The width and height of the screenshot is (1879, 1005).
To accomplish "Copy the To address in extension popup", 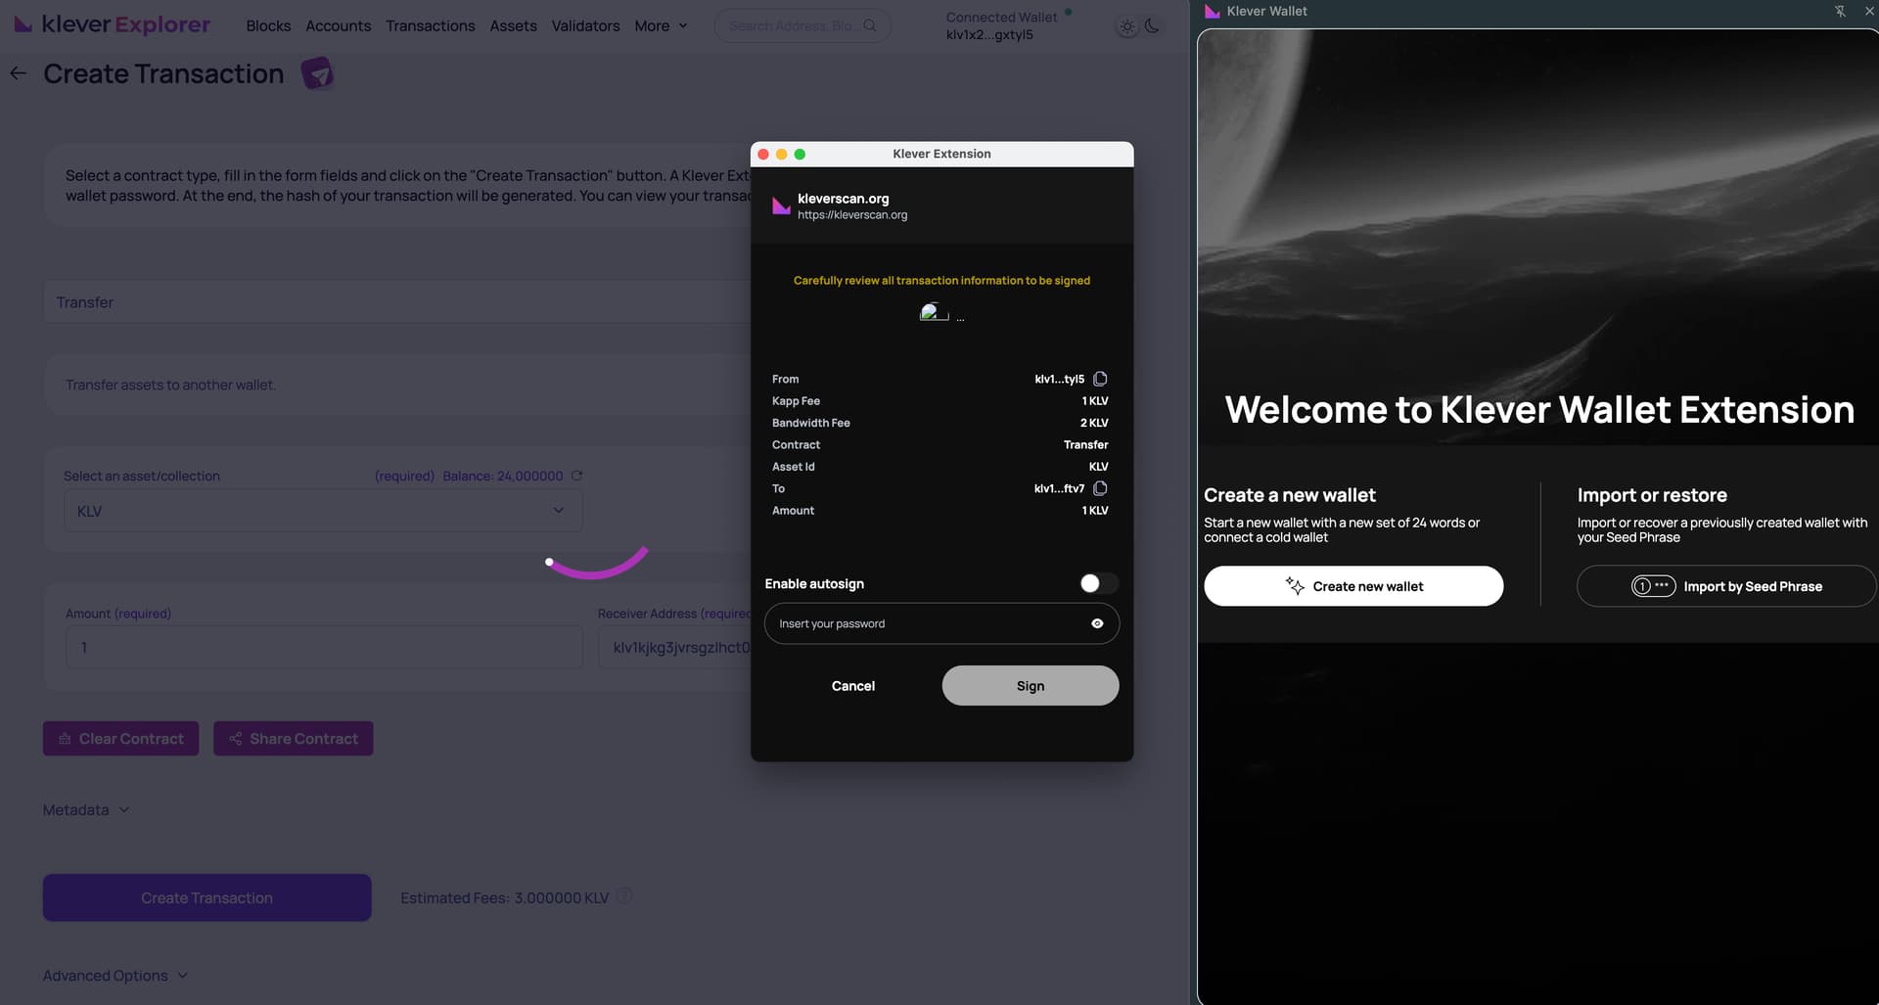I will tap(1100, 488).
